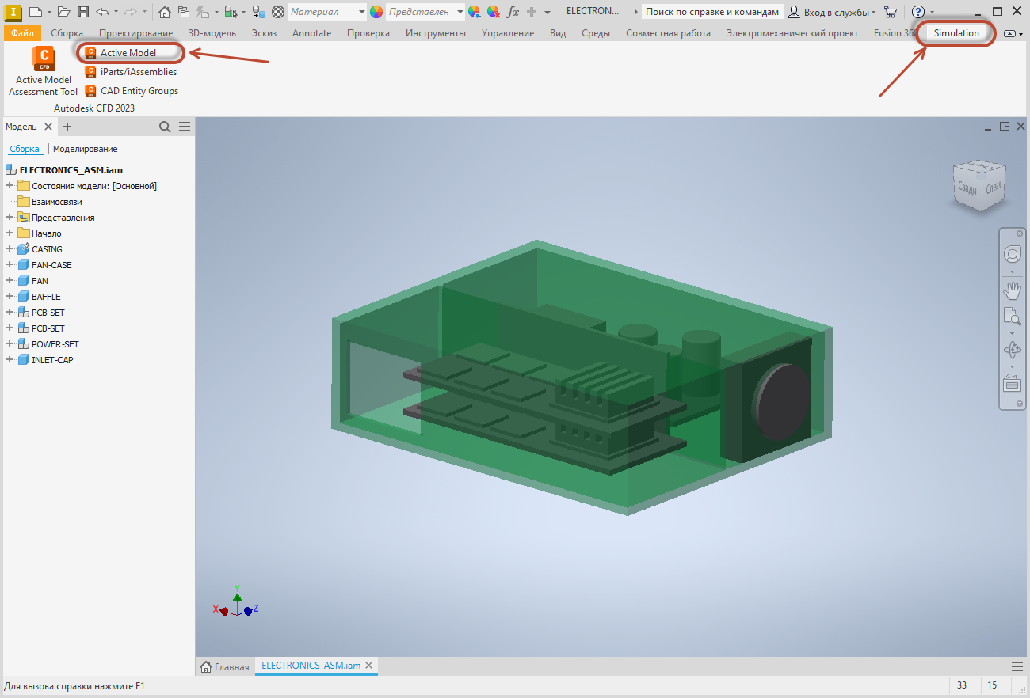Open the Файл menu
1030x698 pixels.
point(22,33)
